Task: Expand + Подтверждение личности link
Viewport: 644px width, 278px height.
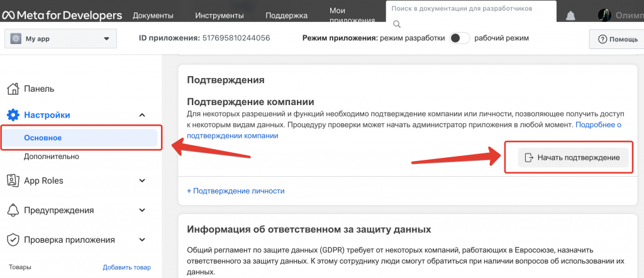Action: point(236,191)
